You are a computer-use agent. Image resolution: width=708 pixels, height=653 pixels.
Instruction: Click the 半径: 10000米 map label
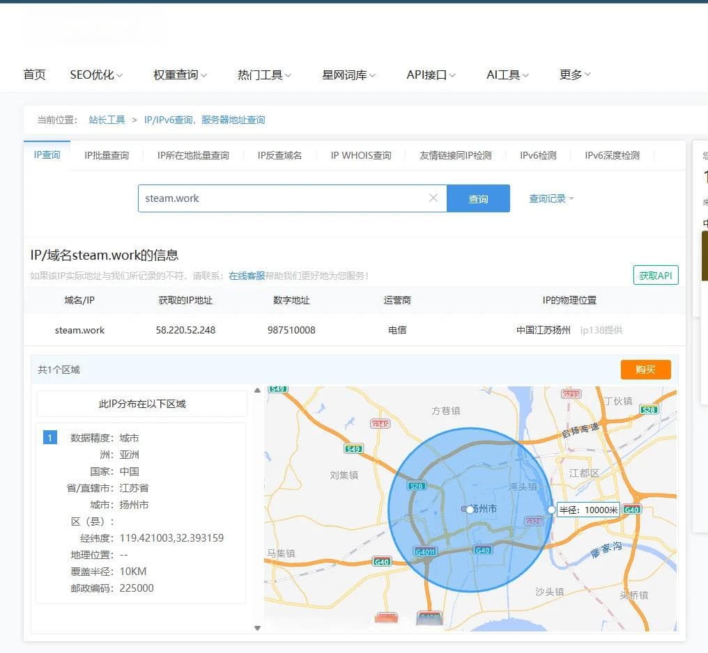tap(588, 510)
